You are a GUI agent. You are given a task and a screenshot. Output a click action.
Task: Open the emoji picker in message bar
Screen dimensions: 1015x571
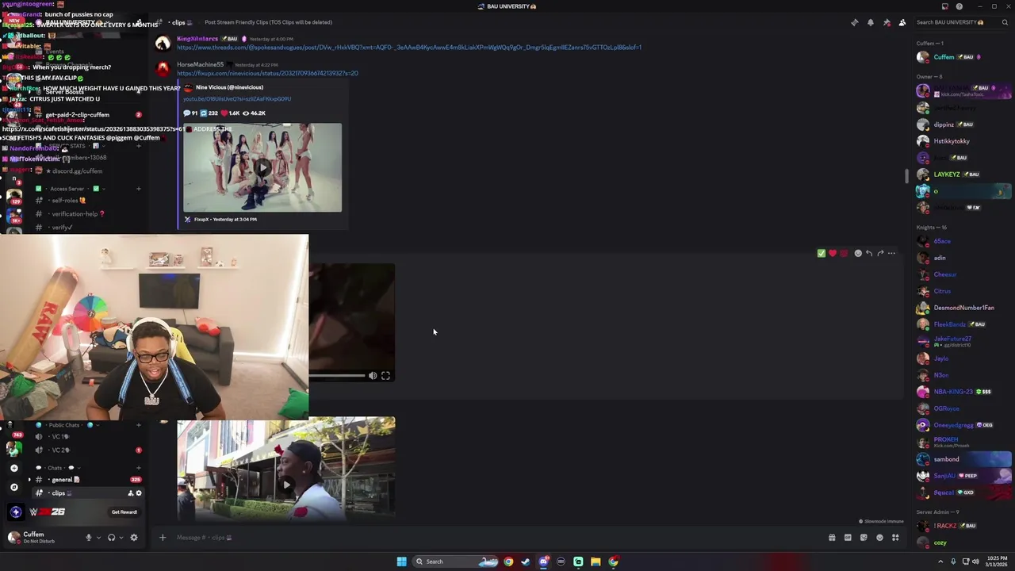coord(879,538)
